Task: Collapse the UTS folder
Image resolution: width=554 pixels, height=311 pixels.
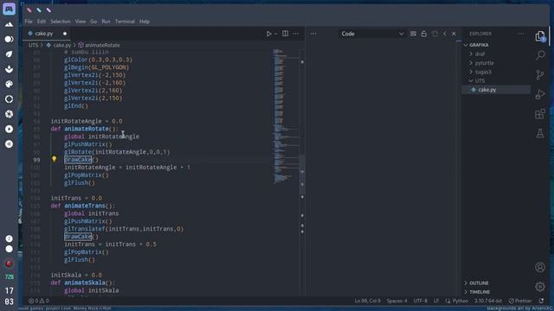Action: tap(480, 80)
